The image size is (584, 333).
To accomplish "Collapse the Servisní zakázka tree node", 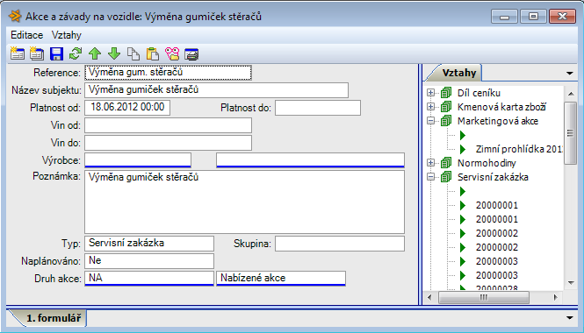I will click(x=431, y=177).
